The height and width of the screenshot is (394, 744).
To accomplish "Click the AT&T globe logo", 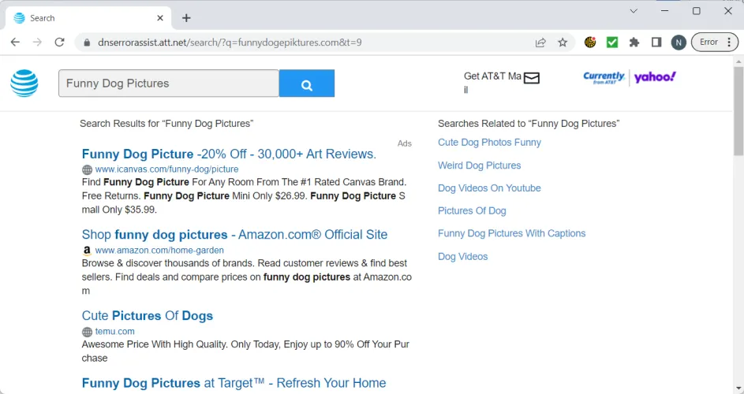I will click(24, 84).
